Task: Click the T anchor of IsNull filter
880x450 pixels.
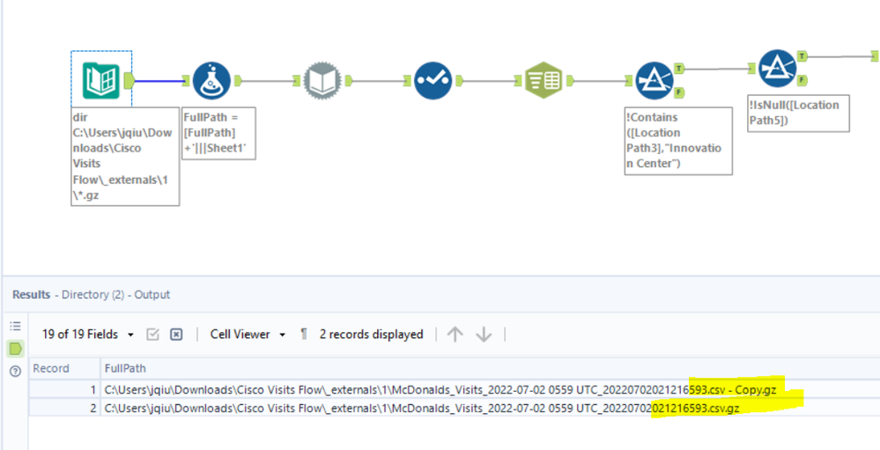Action: click(x=802, y=56)
